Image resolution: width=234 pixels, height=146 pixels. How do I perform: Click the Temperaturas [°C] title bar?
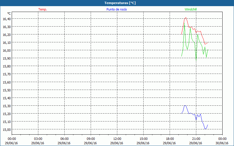pos(117,3)
